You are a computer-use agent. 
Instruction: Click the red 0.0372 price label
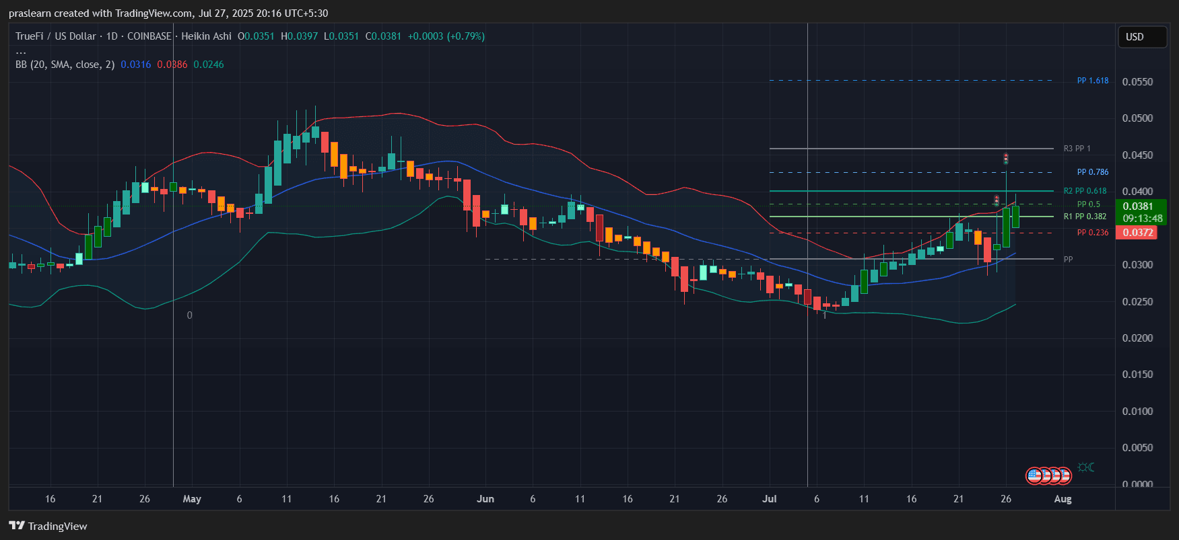click(x=1137, y=233)
